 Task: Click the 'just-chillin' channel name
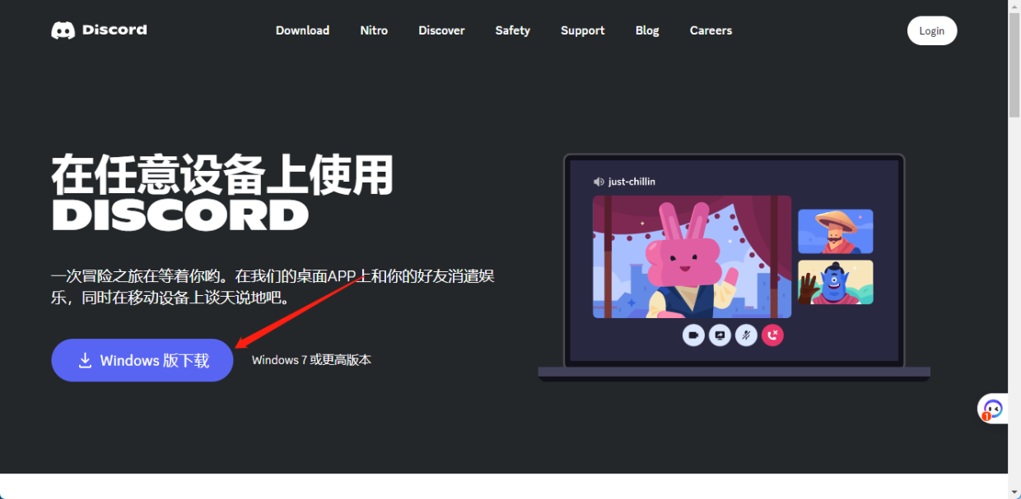coord(632,182)
